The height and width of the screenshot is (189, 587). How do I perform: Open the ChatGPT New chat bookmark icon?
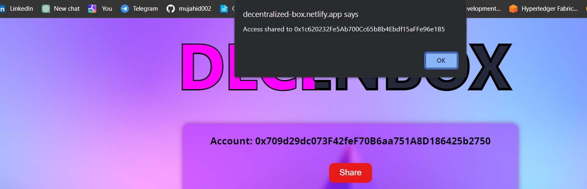(x=46, y=9)
